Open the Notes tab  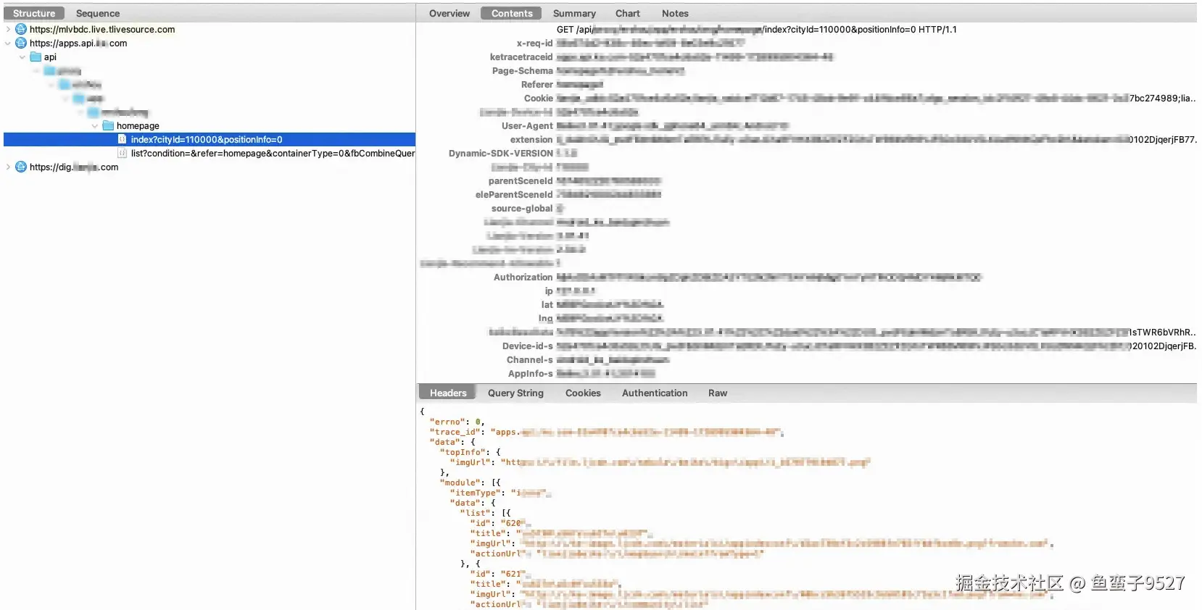[x=675, y=13]
